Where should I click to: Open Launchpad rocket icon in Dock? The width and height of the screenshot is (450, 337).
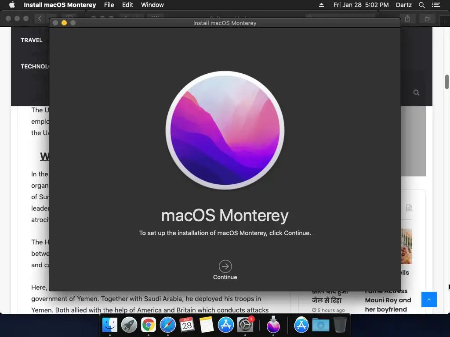point(129,325)
